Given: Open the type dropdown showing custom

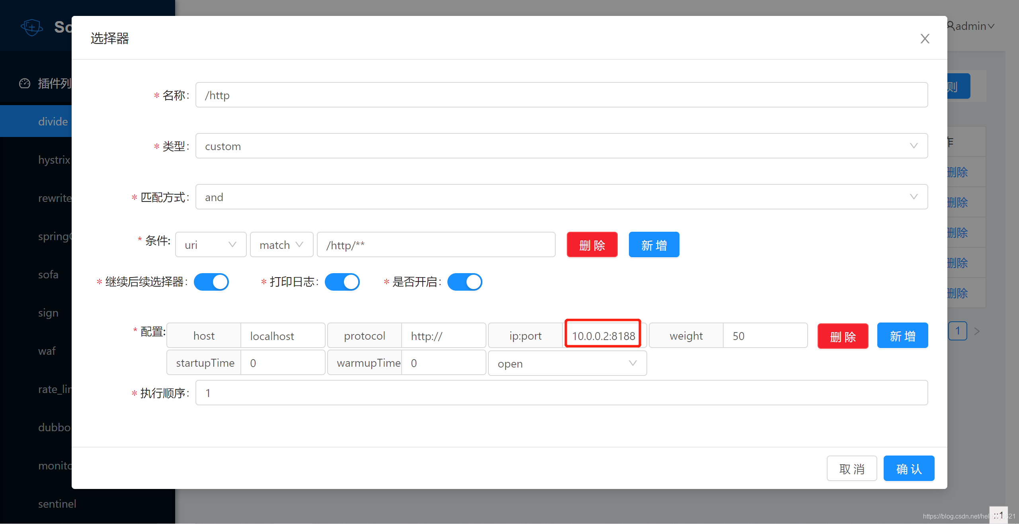Looking at the screenshot, I should (561, 146).
